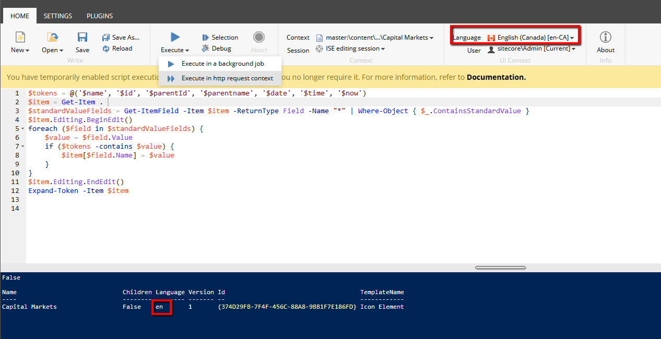This screenshot has width=661, height=339.
Task: Open the Documentation link
Action: pos(495,77)
